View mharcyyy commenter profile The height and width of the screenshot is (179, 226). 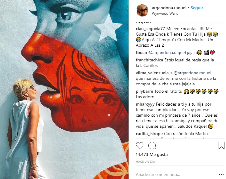tap(145, 104)
